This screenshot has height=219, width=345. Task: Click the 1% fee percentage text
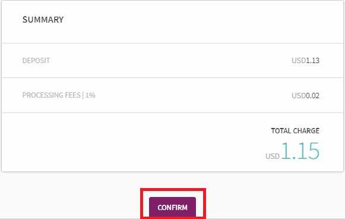[90, 95]
